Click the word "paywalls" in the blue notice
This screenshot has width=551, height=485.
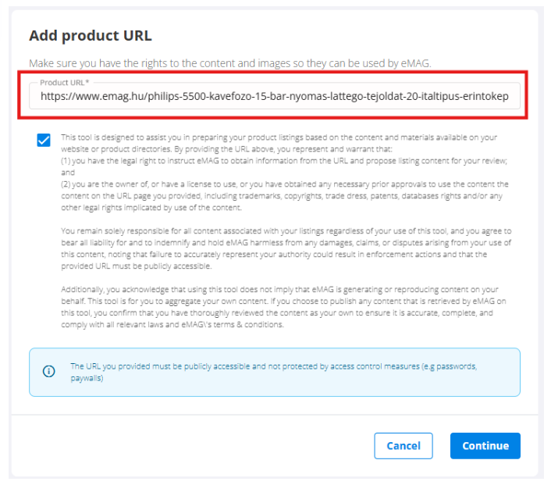tap(87, 379)
